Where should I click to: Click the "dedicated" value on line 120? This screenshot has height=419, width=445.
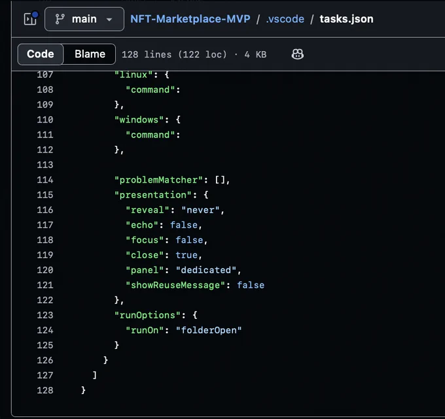pos(205,270)
